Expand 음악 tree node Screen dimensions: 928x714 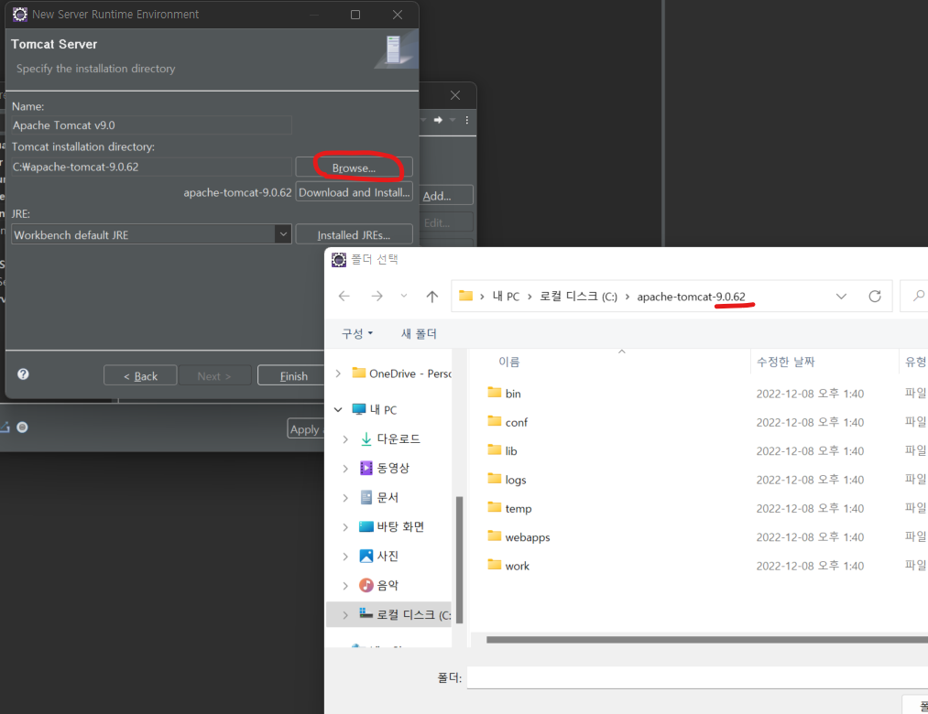(345, 585)
